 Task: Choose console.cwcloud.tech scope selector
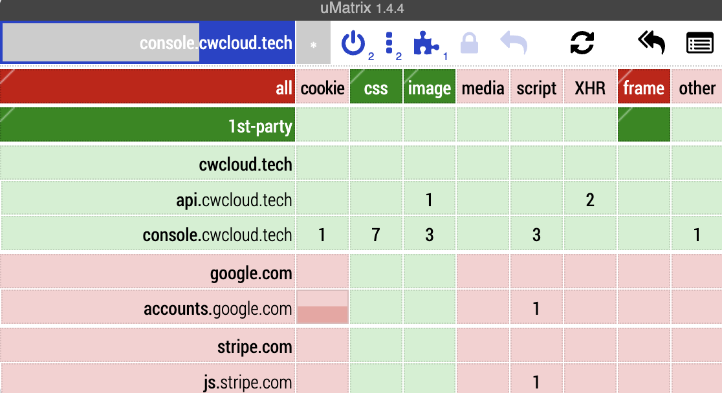point(148,43)
